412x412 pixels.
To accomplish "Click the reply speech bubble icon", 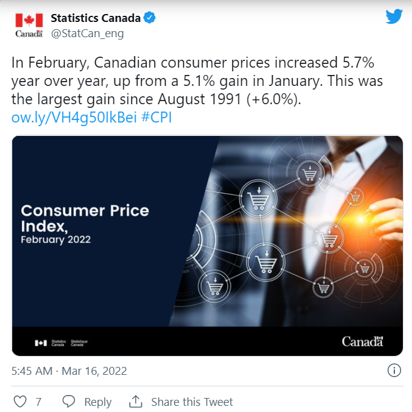I will [x=69, y=402].
